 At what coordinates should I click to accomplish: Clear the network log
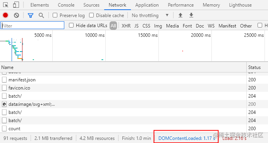16,16
